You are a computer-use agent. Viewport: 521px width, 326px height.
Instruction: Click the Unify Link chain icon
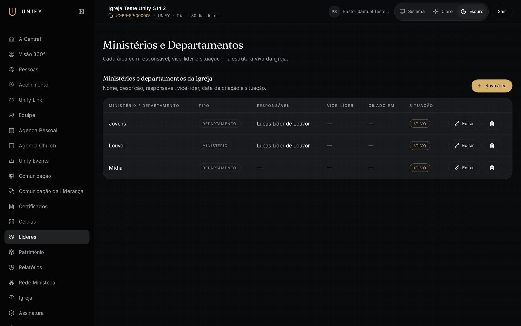[x=12, y=100]
